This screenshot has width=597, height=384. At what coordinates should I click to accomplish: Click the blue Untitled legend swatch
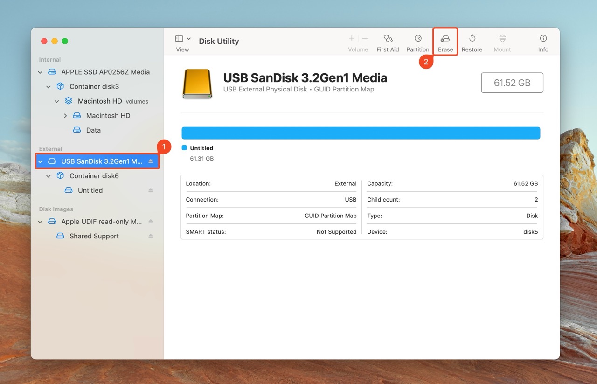pyautogui.click(x=184, y=148)
